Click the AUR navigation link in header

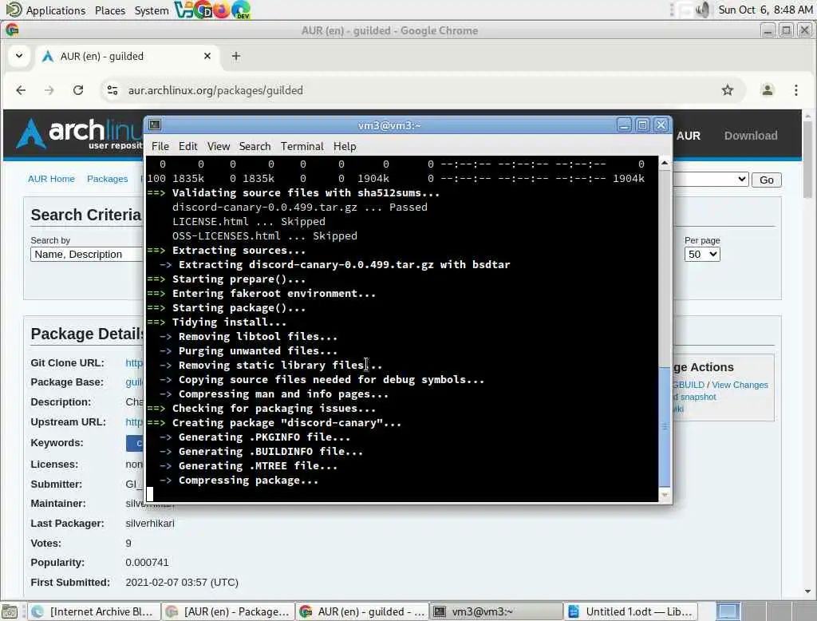pyautogui.click(x=689, y=136)
